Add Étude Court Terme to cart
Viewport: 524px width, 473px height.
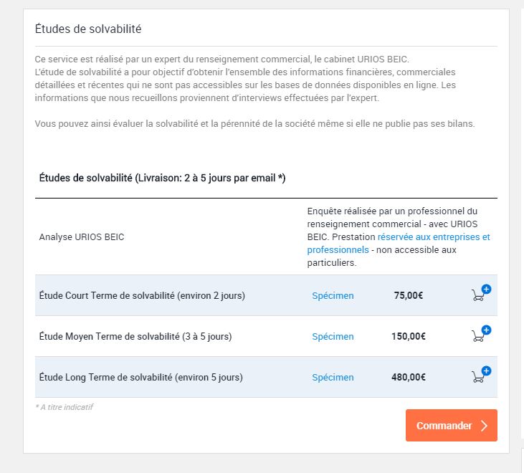(480, 295)
